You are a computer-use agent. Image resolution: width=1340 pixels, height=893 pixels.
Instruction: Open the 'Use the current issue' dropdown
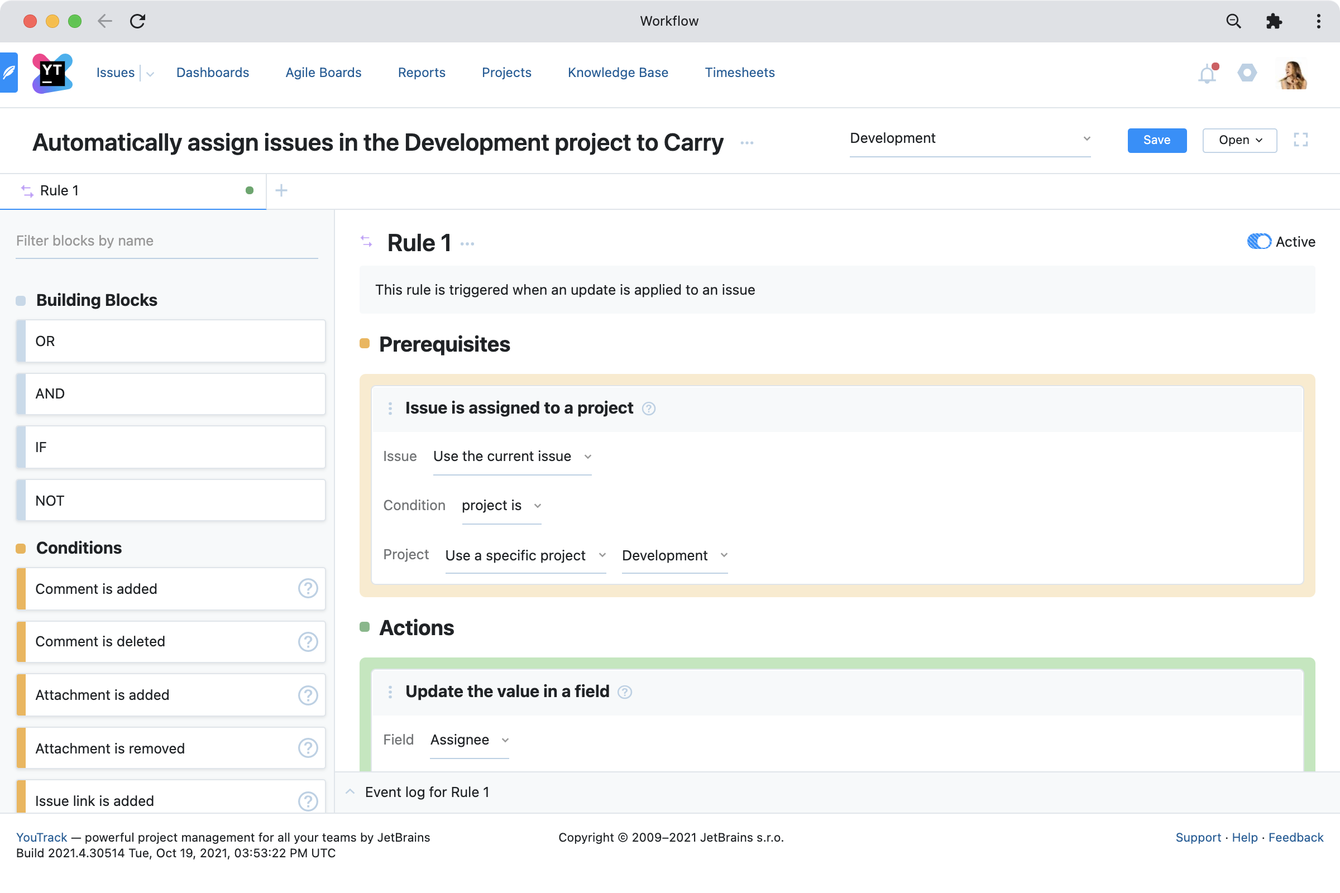tap(511, 457)
